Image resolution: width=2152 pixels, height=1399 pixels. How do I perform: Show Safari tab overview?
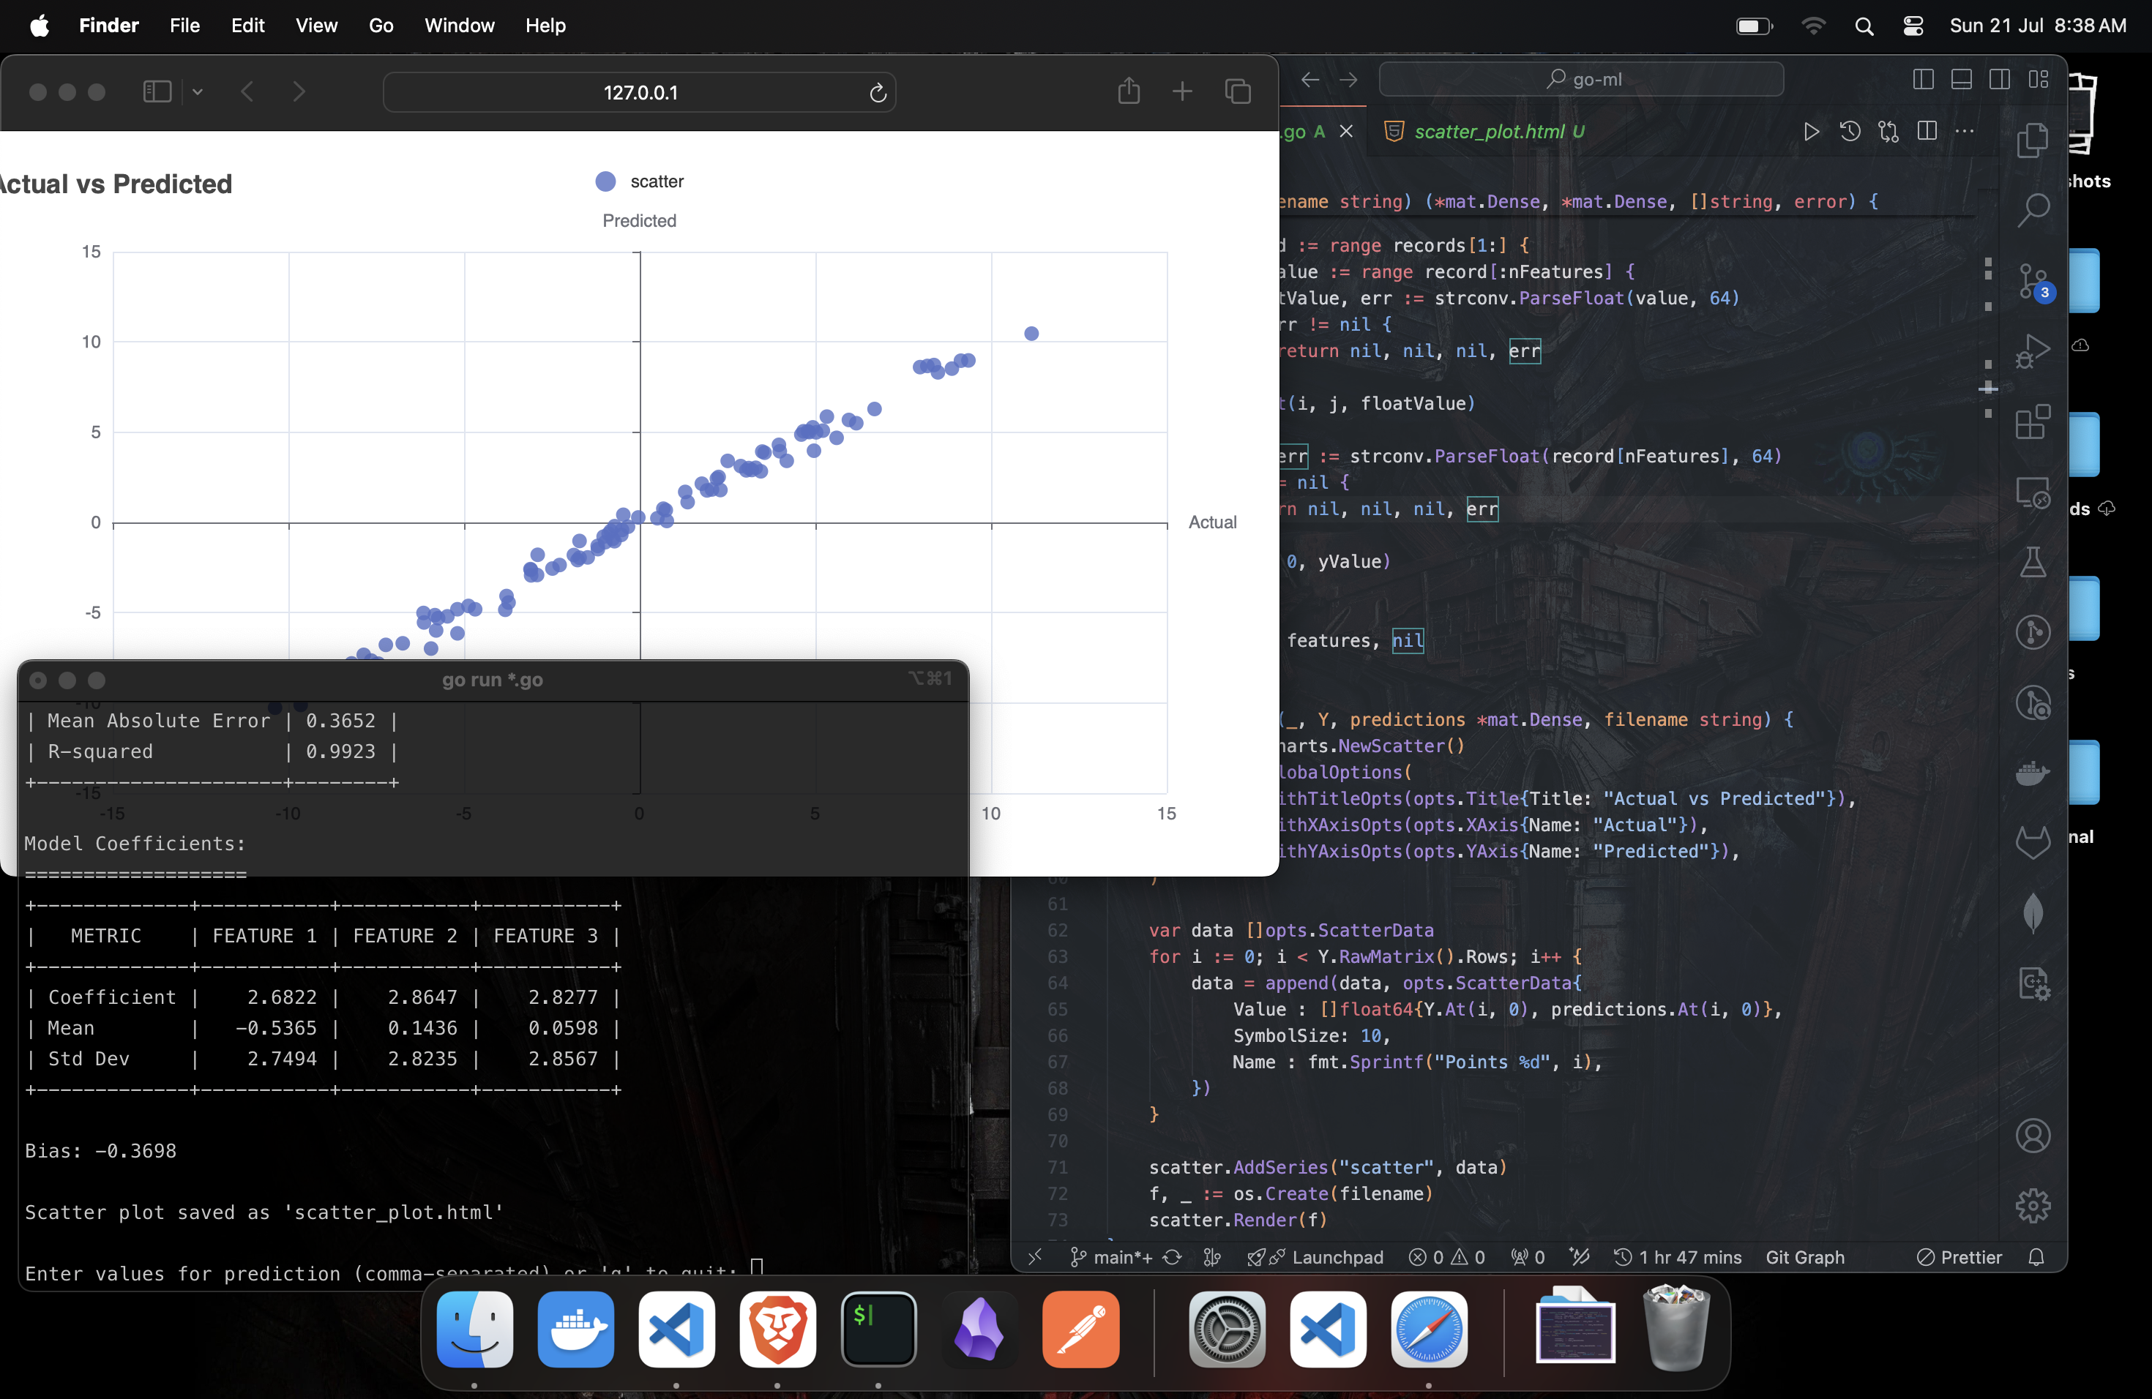coord(1237,91)
